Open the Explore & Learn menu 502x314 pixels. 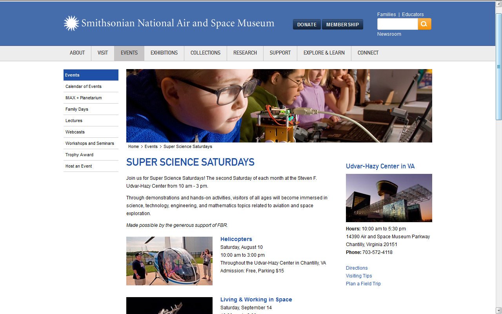[x=324, y=53]
